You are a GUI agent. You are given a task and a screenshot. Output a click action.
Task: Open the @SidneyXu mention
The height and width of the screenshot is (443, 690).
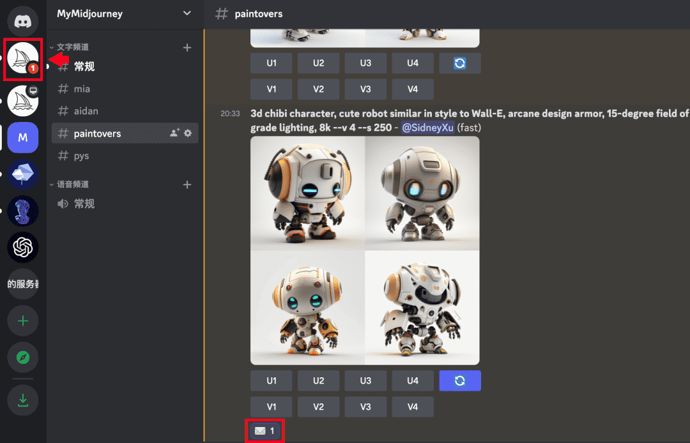click(x=427, y=128)
